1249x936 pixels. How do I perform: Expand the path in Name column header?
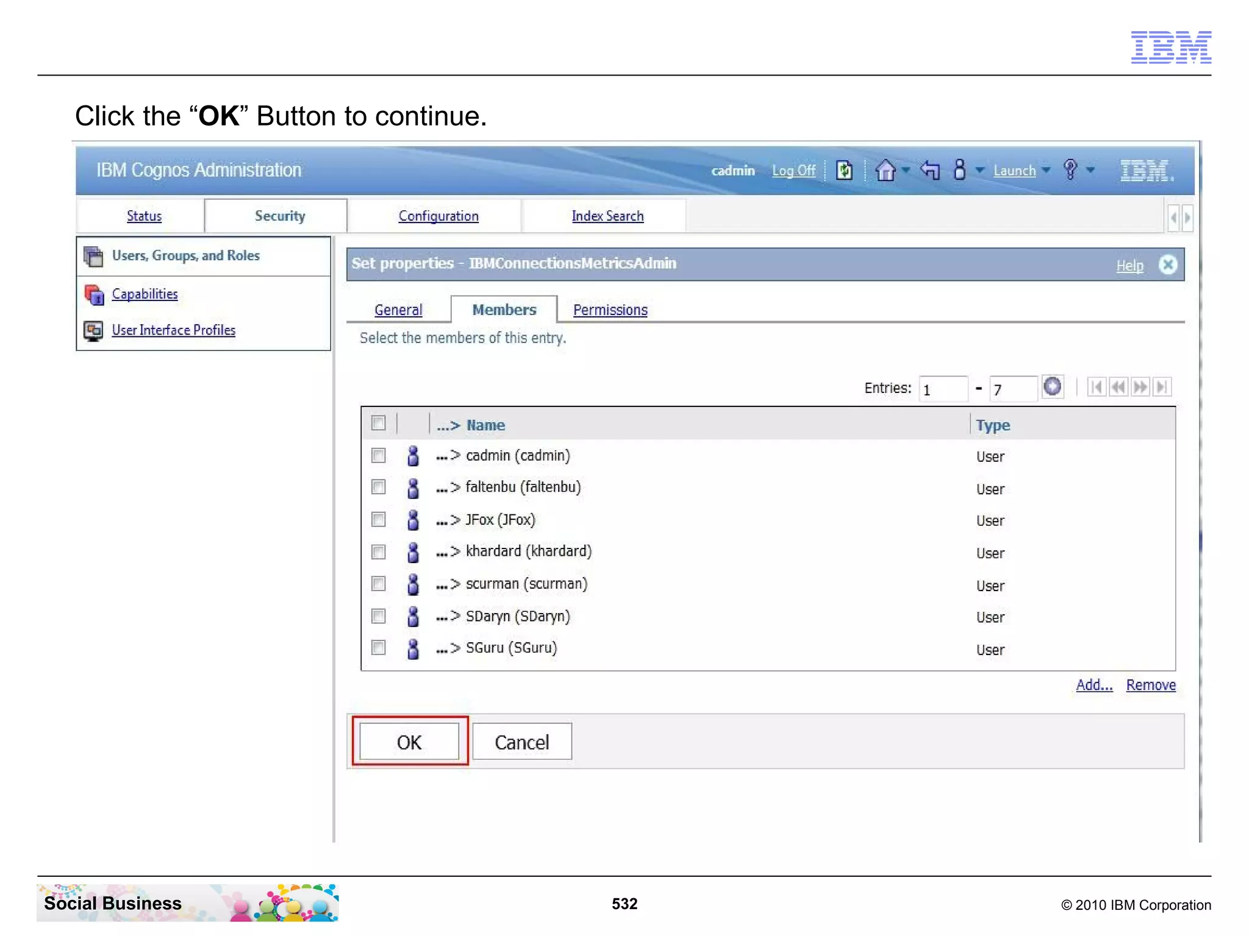(448, 425)
